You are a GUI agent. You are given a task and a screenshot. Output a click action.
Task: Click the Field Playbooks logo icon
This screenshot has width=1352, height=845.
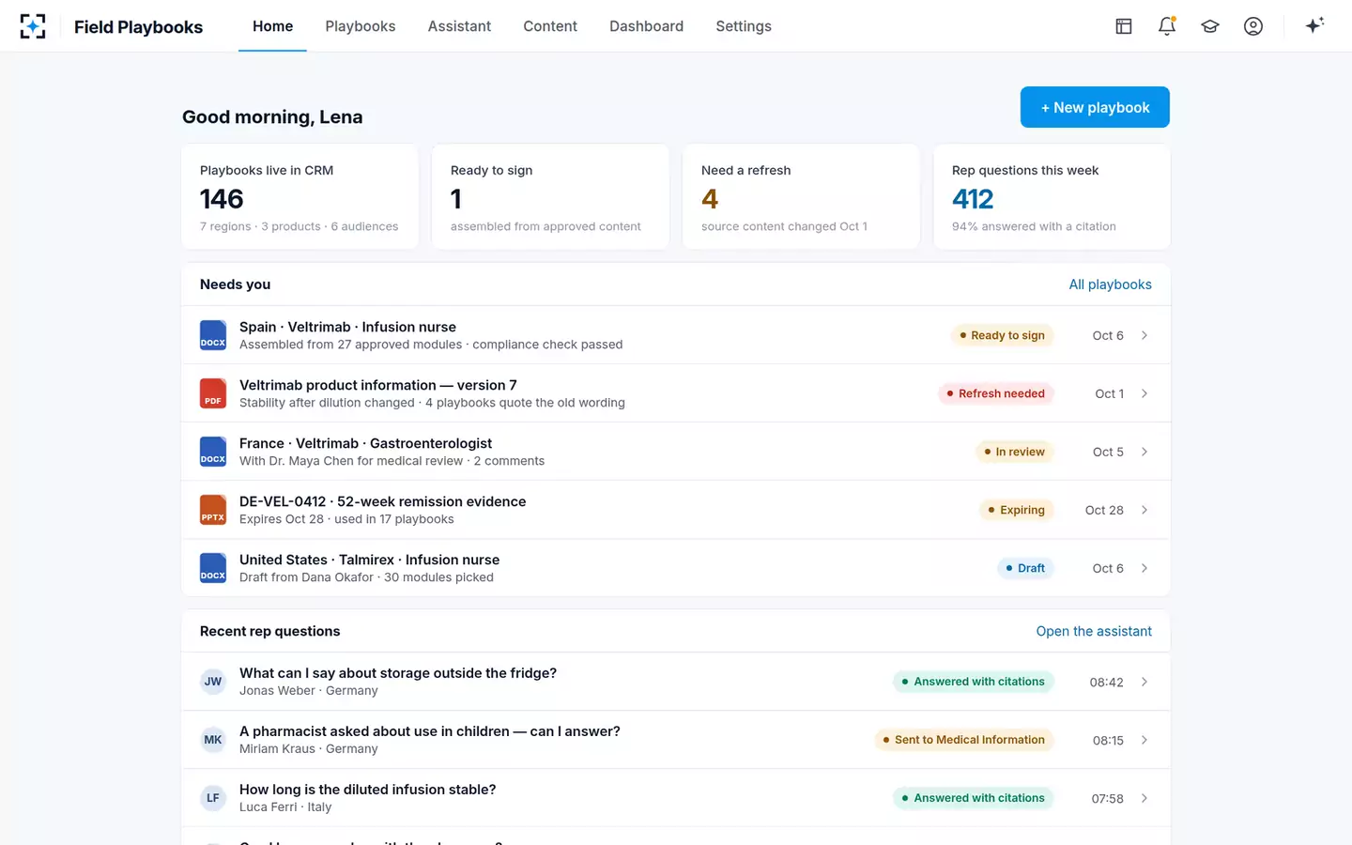coord(33,26)
